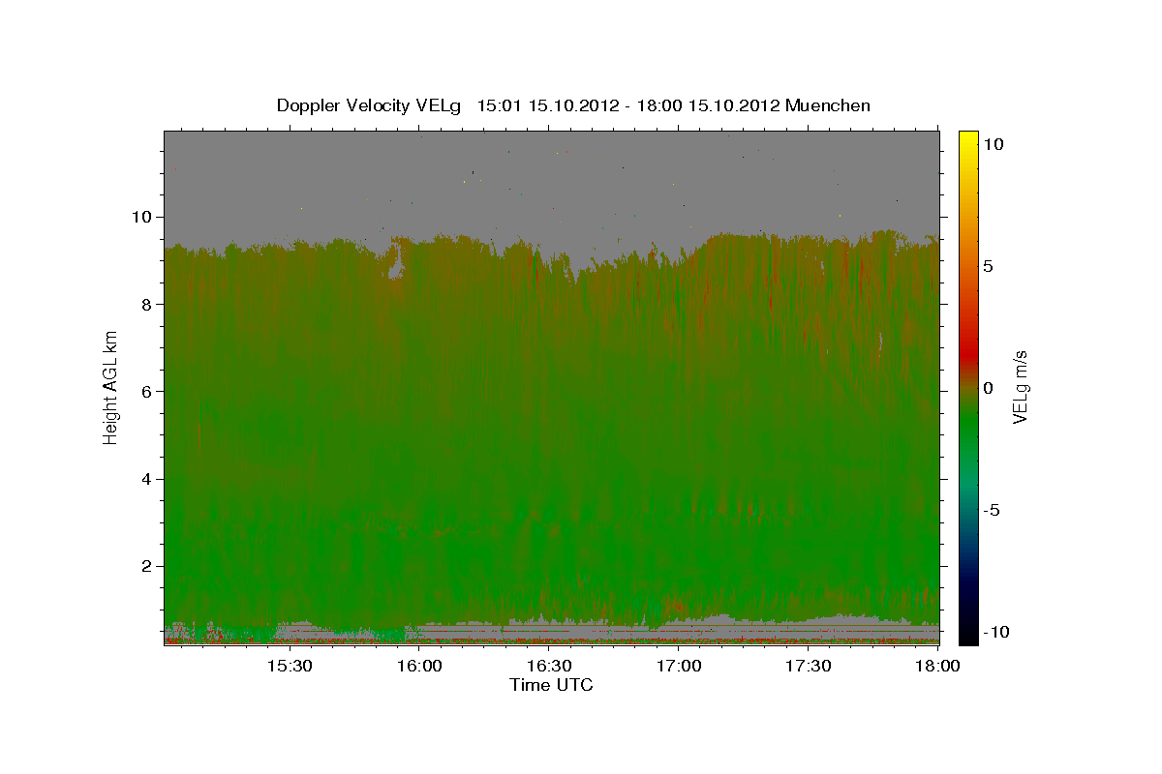Click the 'Height AGL km' axis label
The width and height of the screenshot is (1162, 774).
coord(111,387)
